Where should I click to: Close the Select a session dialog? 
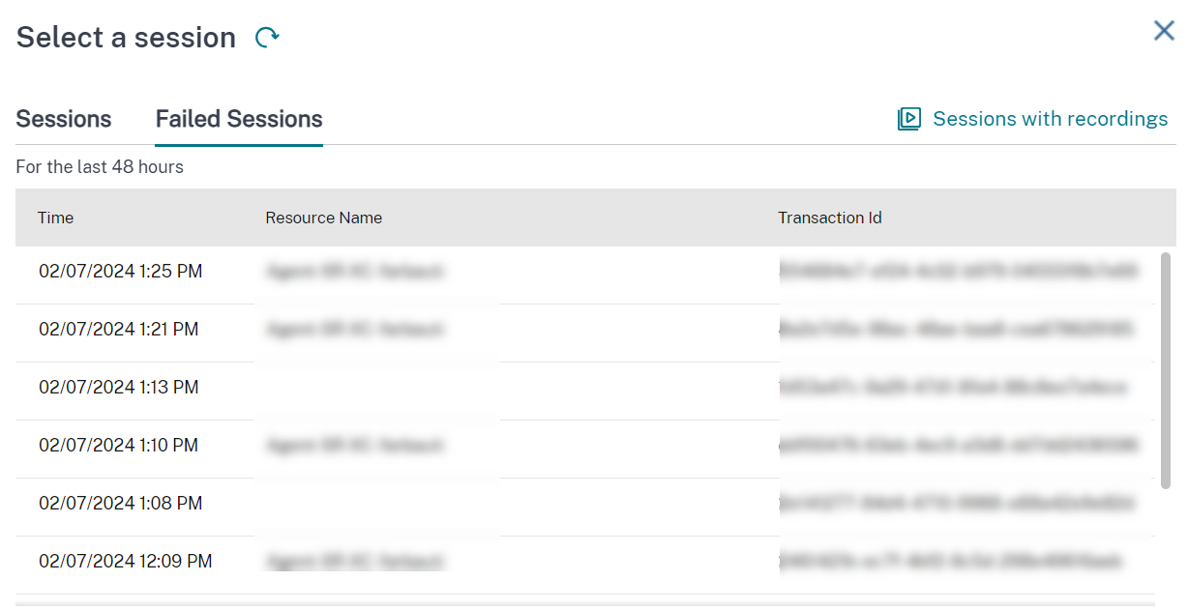pos(1164,31)
